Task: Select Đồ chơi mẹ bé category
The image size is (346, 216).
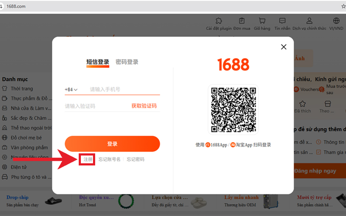Action: tap(26, 138)
